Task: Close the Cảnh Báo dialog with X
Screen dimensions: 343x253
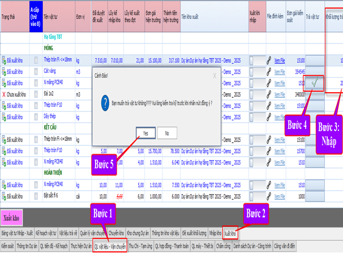Action: [214, 74]
